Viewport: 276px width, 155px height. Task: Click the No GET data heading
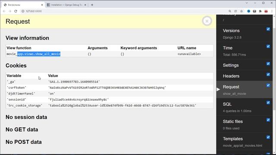point(22,130)
